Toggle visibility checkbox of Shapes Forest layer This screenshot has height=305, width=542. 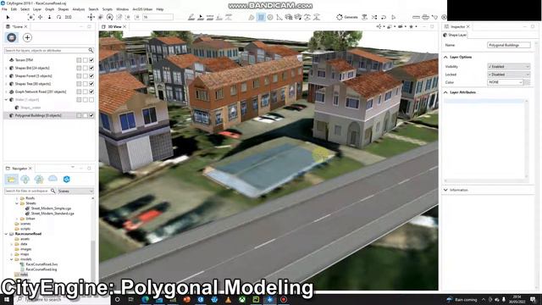[91, 75]
